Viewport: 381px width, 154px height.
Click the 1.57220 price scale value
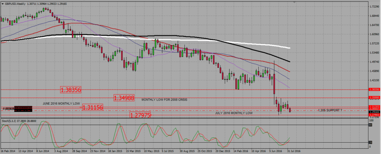tap(375, 43)
